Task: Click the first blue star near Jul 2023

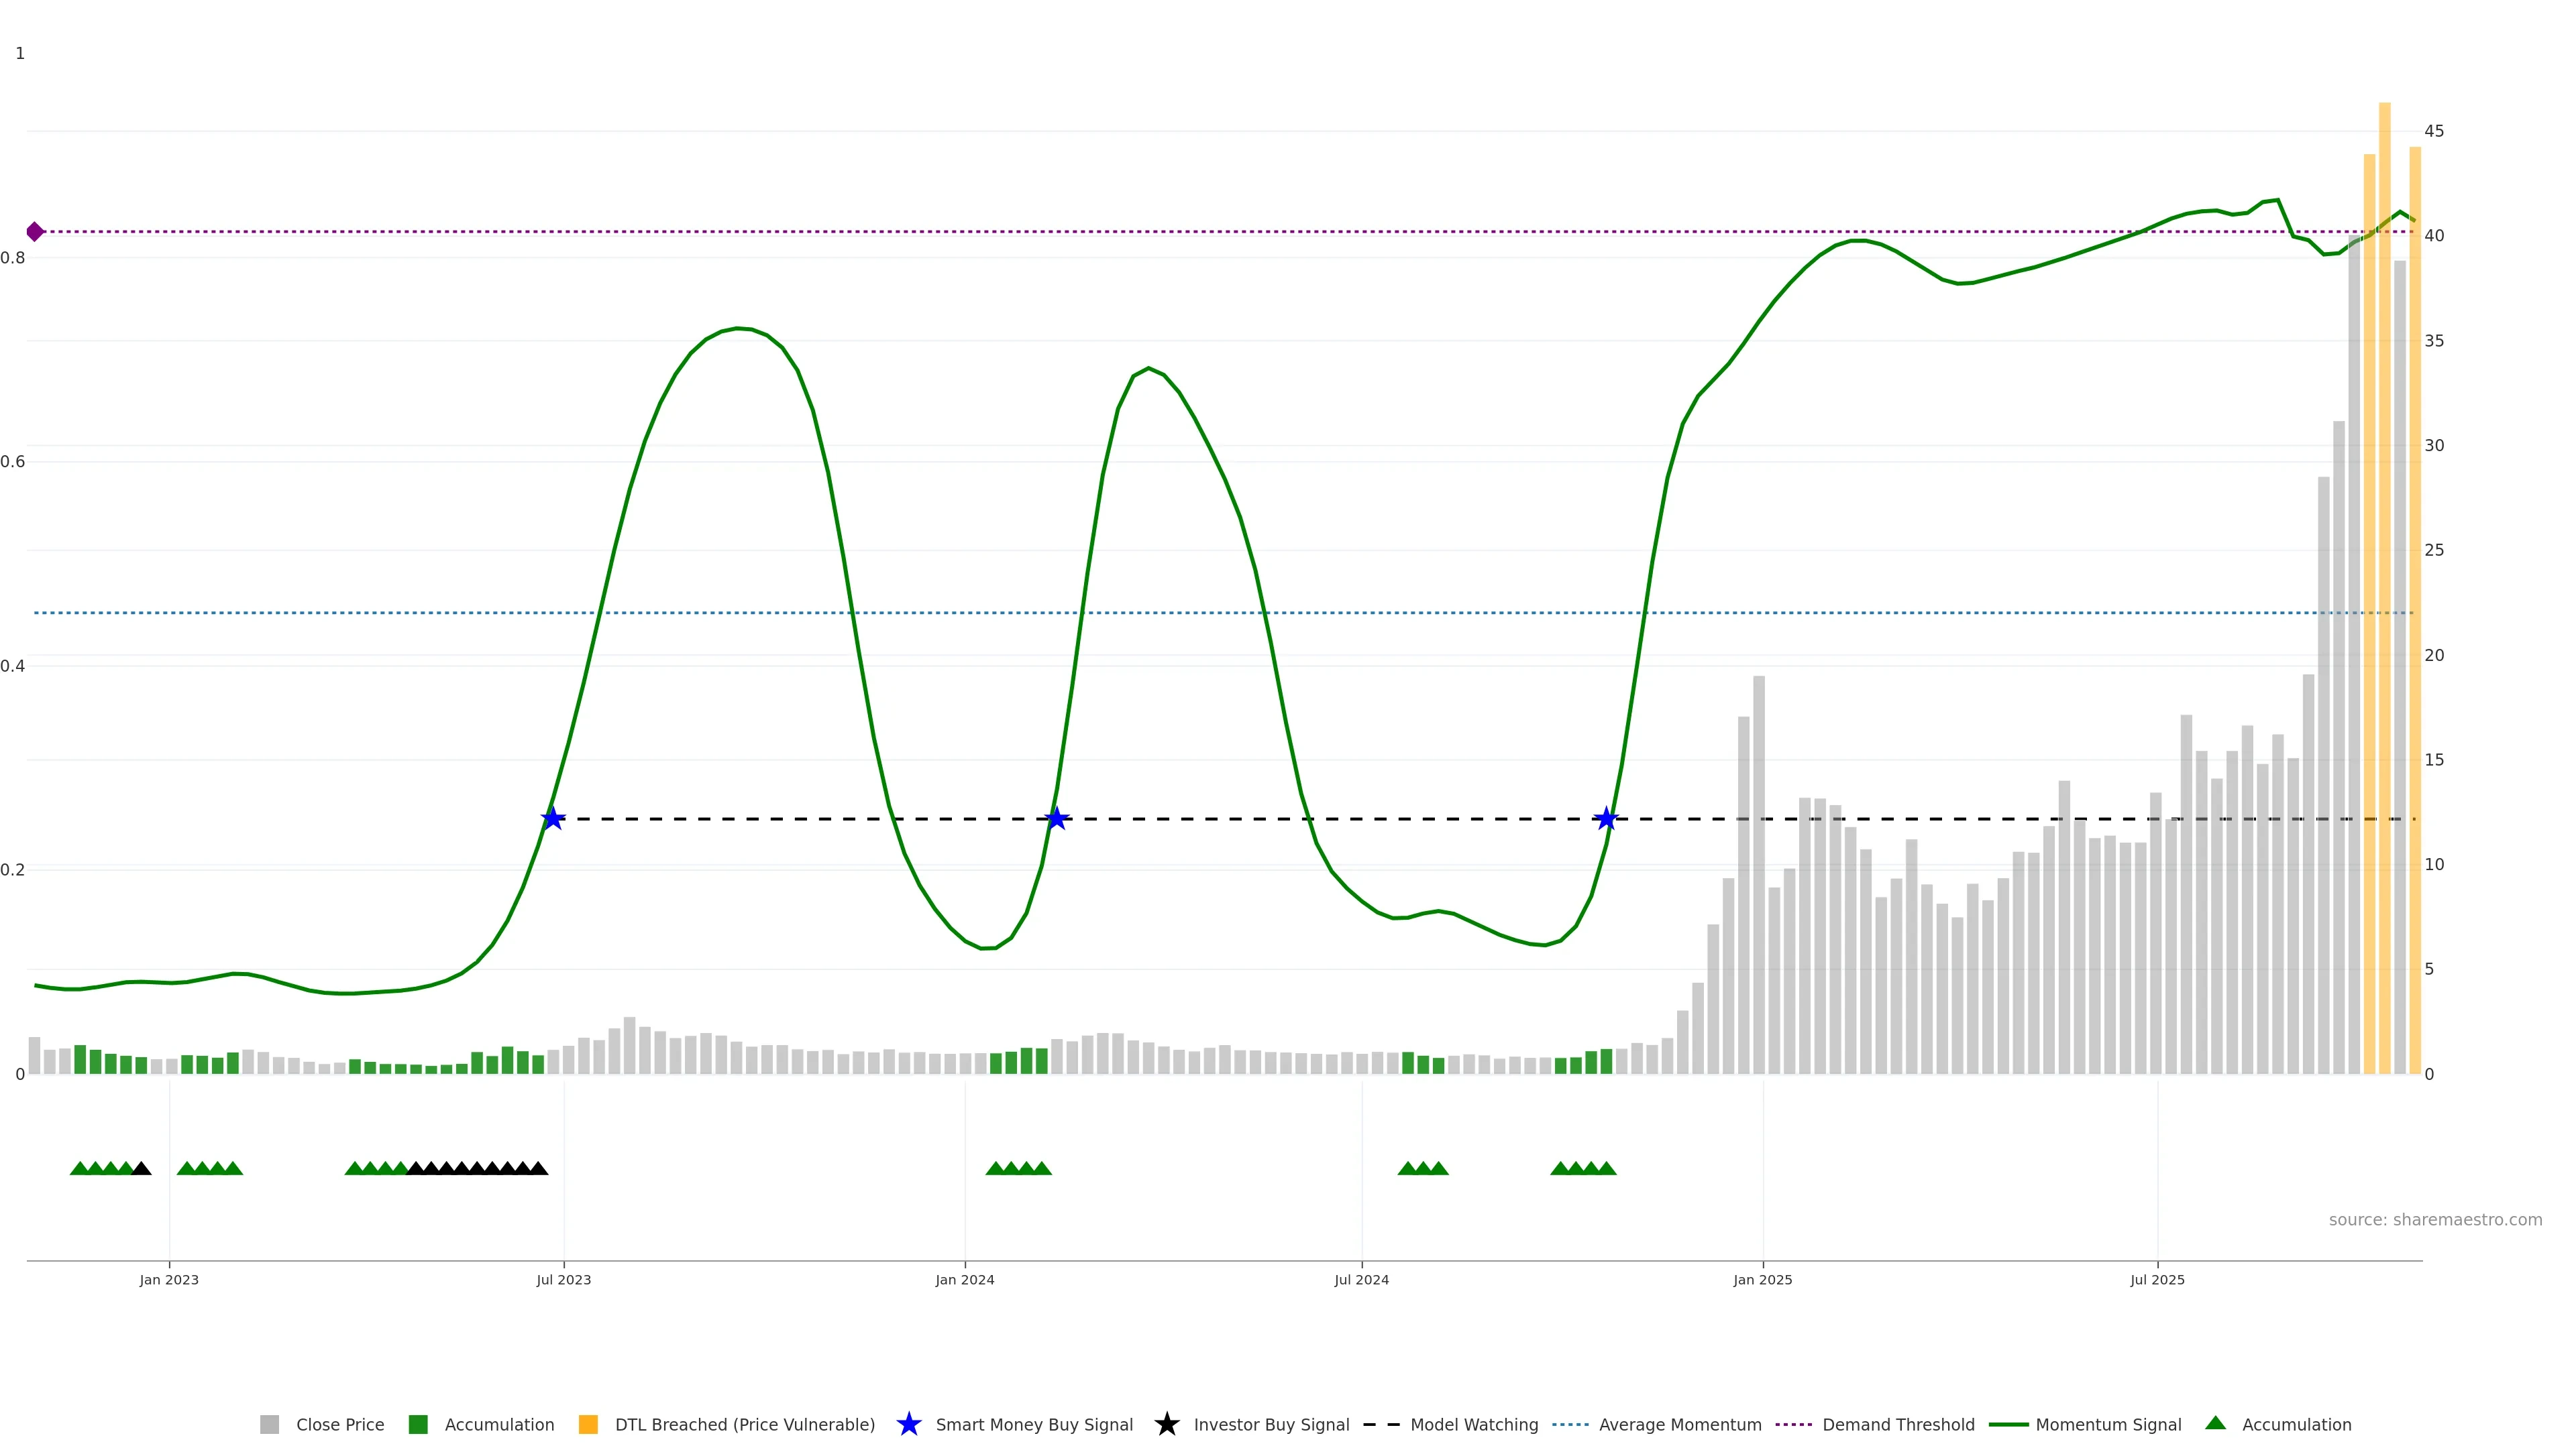Action: 553,819
